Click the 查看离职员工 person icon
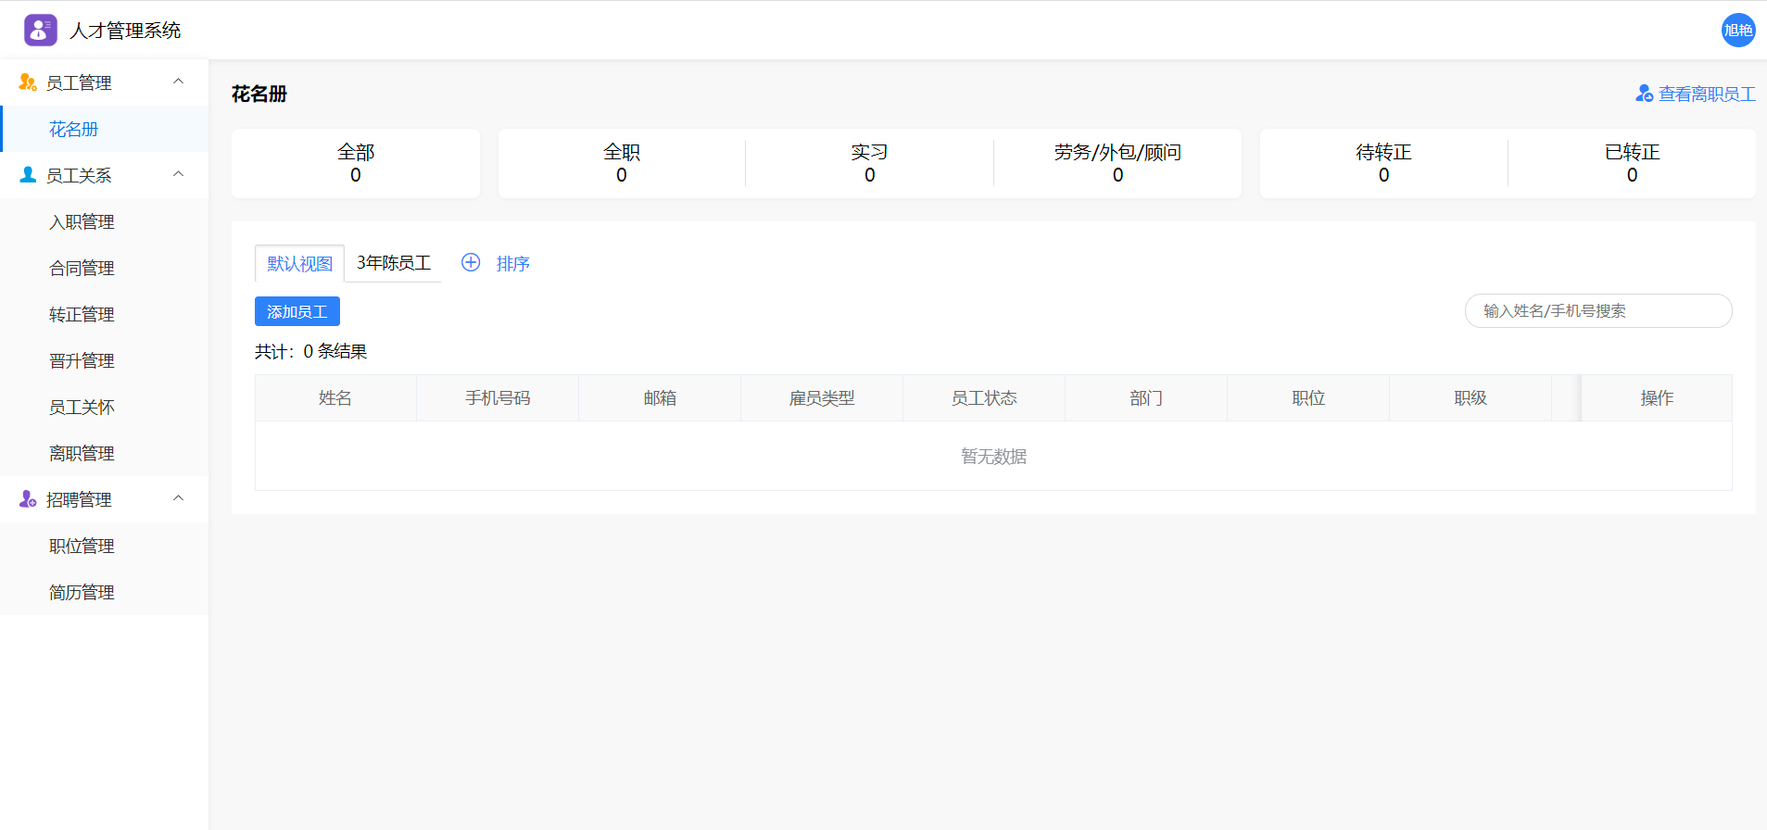This screenshot has height=830, width=1767. [1644, 94]
